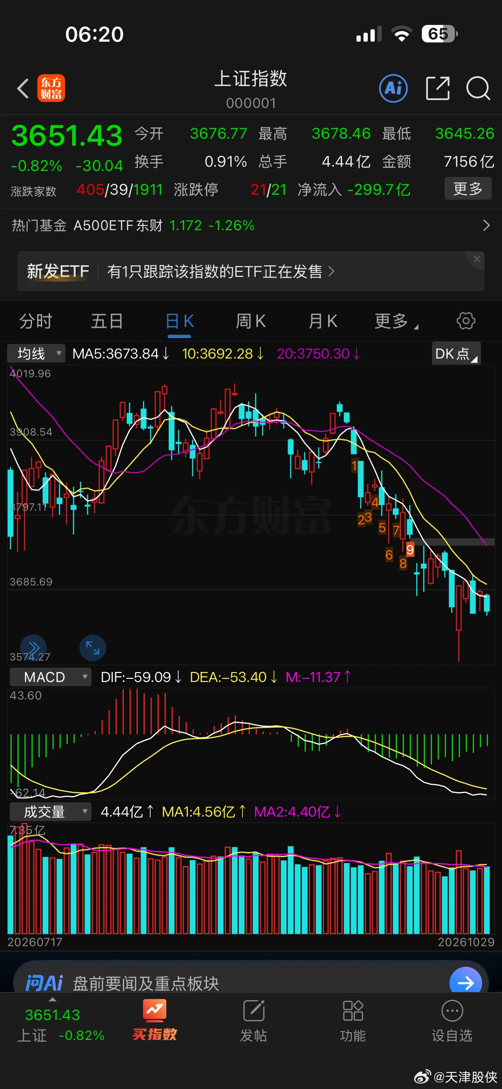This screenshot has width=502, height=1089.
Task: Expand the chart to fullscreen
Action: pos(93,647)
